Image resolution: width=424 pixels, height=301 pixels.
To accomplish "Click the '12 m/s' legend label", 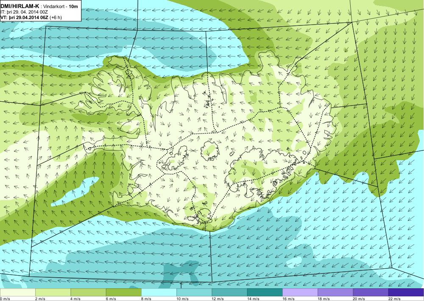I will pos(218,299).
